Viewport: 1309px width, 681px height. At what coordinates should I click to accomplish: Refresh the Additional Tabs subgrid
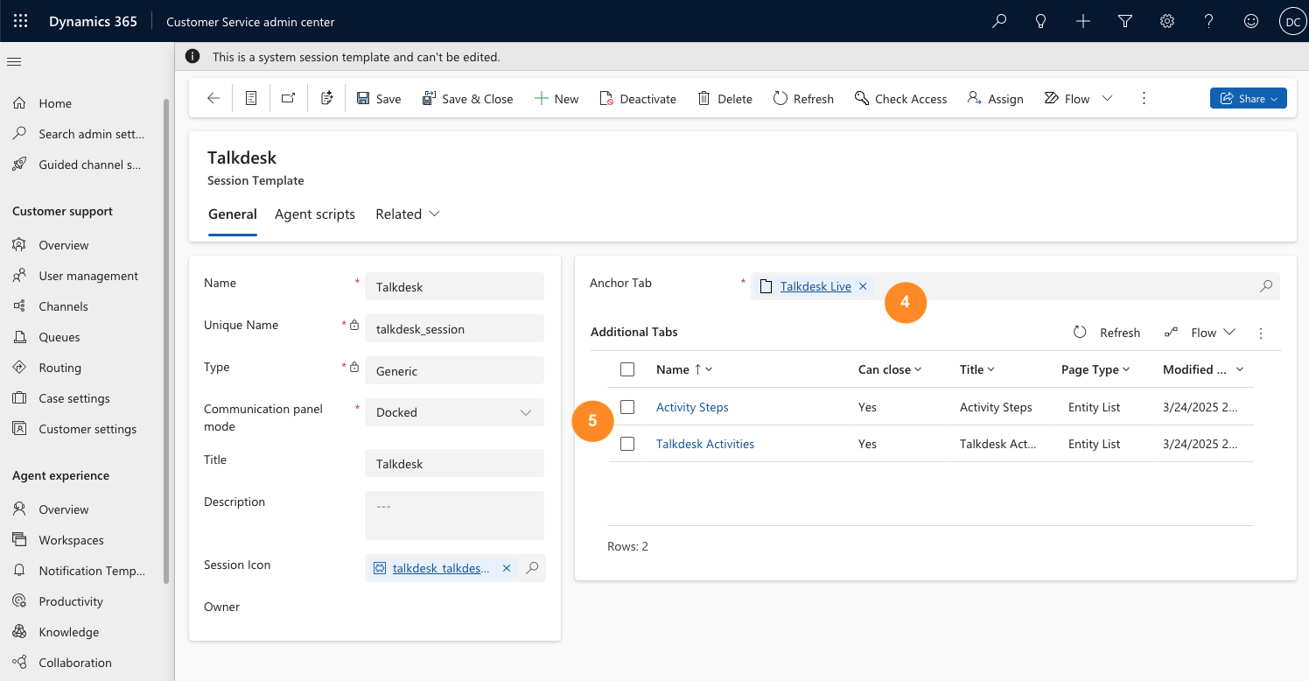pyautogui.click(x=1107, y=333)
